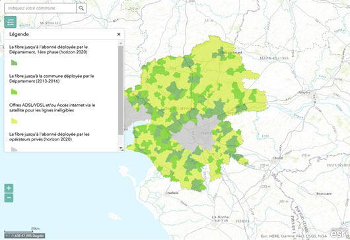The height and width of the screenshot is (240, 350).
Task: Click the legend scrollbar up arrow
Action: [x=121, y=44]
